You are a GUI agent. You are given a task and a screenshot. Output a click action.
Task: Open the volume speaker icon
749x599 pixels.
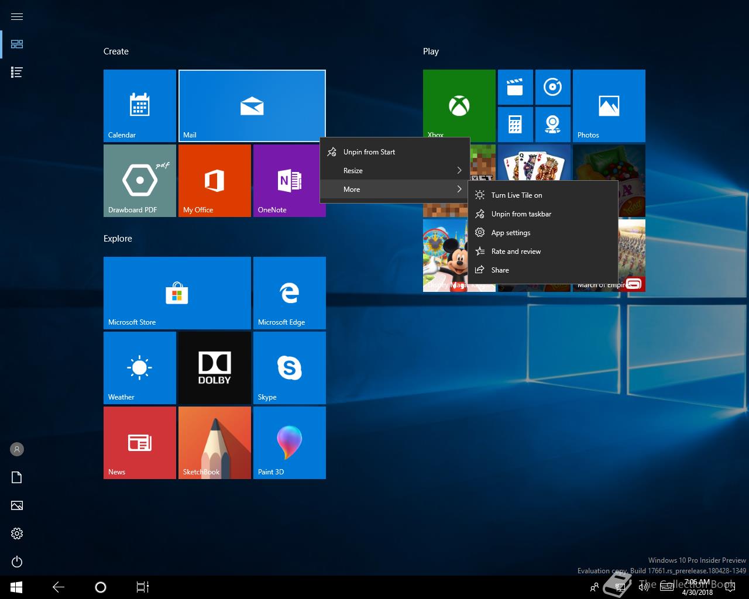(644, 587)
